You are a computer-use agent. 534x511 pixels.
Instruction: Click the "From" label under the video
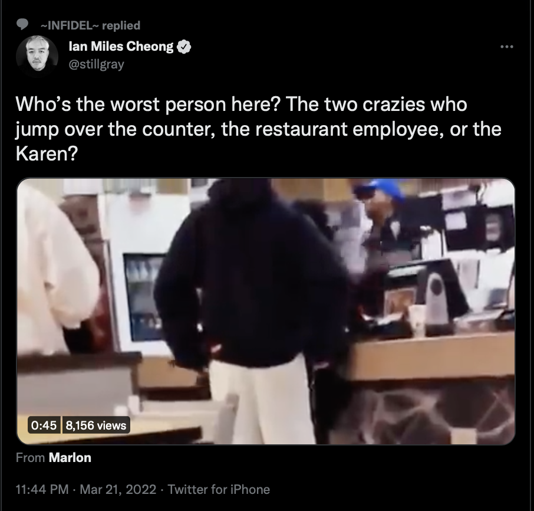[30, 457]
